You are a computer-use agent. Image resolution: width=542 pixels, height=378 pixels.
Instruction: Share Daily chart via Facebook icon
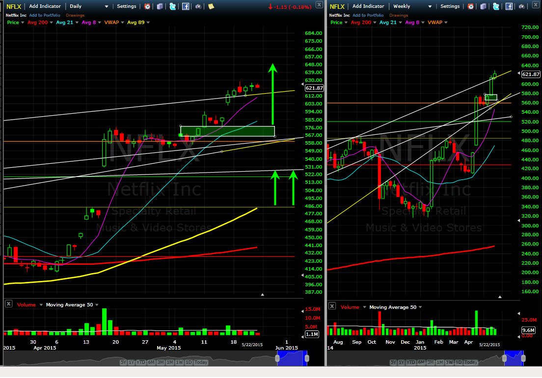(186, 6)
